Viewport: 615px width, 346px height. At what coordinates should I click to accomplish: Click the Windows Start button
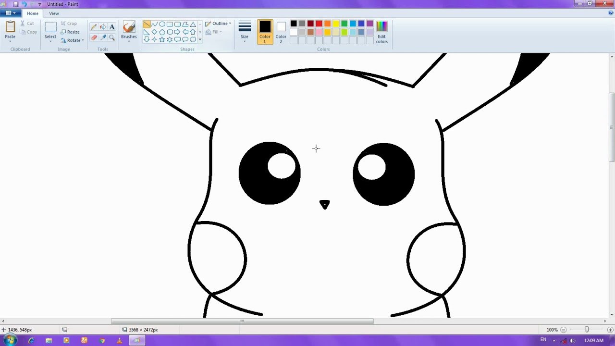(10, 340)
